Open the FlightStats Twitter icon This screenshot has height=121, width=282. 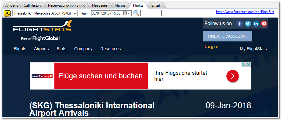coord(248,24)
